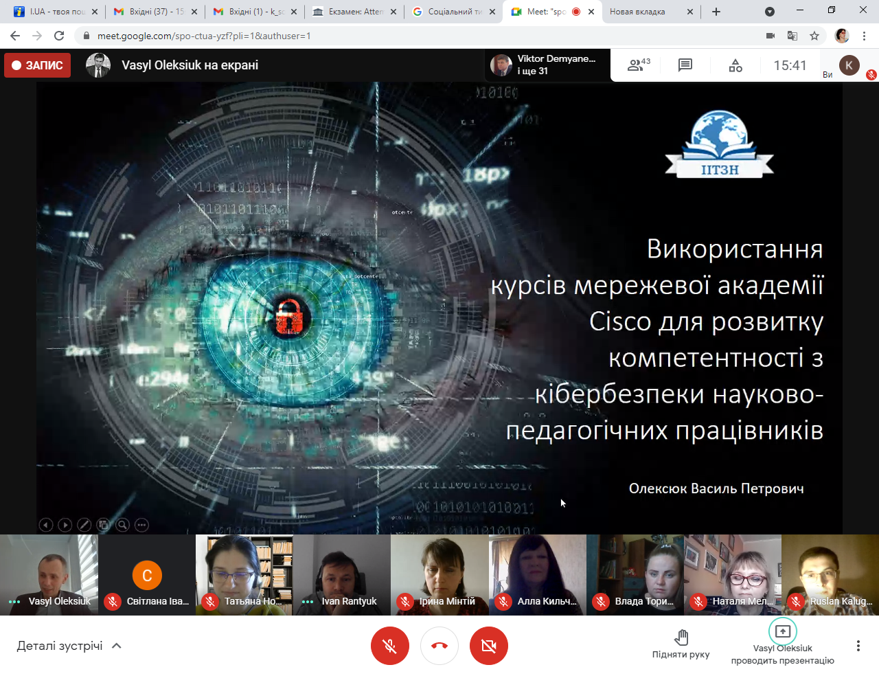879x676 pixels.
Task: Raise hand with Підняти руку
Action: tap(681, 644)
